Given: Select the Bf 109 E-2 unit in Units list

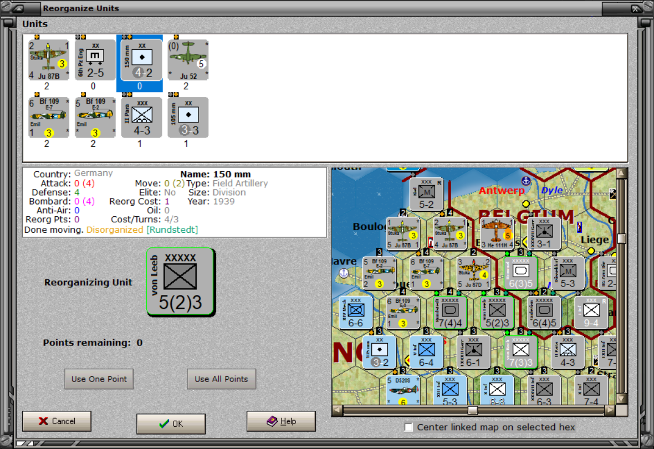Looking at the screenshot, I should [95, 118].
